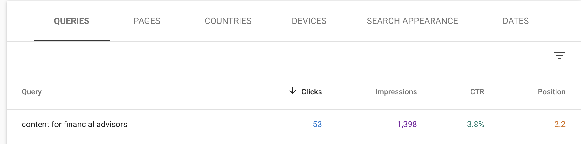This screenshot has width=581, height=144.
Task: View the DATES tab
Action: tap(516, 21)
